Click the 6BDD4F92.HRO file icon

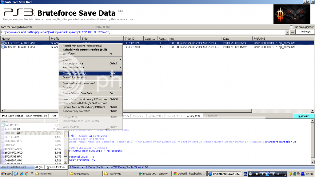coord(3,153)
